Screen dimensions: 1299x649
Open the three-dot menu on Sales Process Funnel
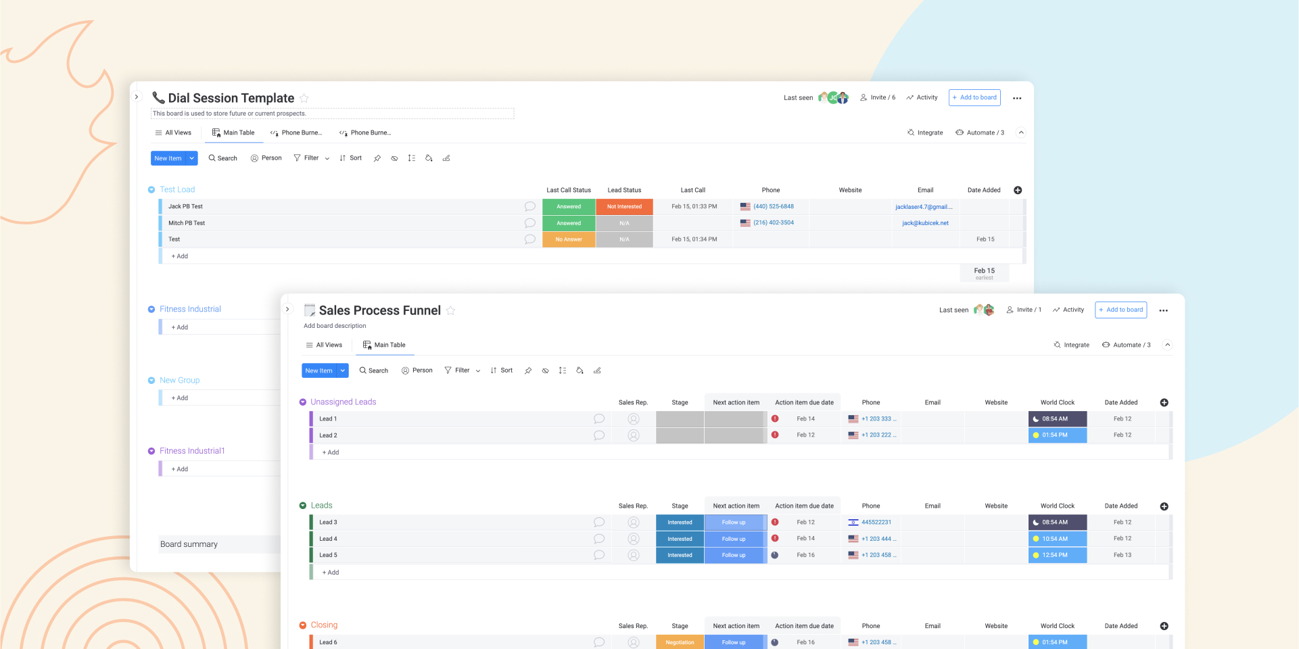[1164, 310]
